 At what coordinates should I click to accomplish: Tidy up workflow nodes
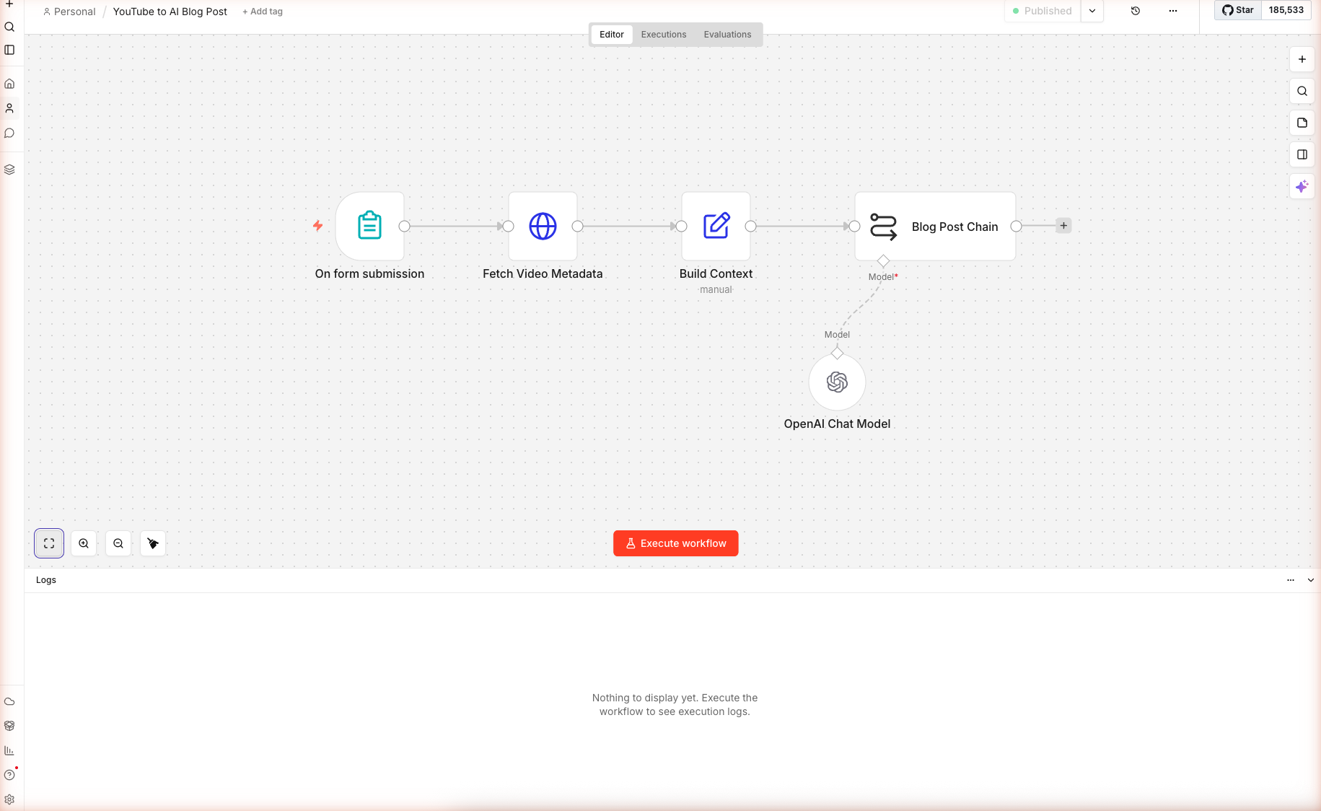click(x=153, y=543)
